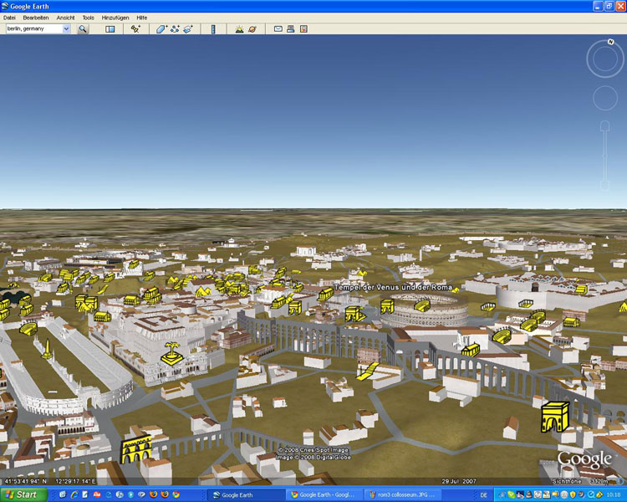The image size is (627, 502).
Task: Toggle the sunlight icon in toolbar
Action: tap(239, 28)
